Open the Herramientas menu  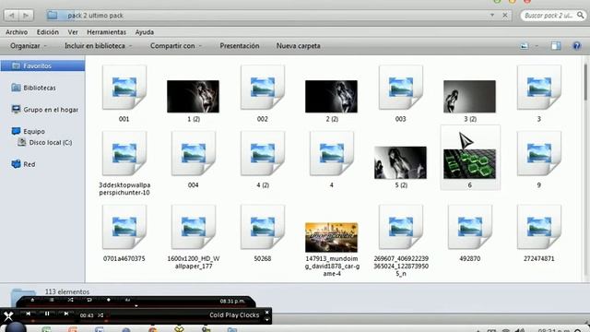(x=107, y=32)
